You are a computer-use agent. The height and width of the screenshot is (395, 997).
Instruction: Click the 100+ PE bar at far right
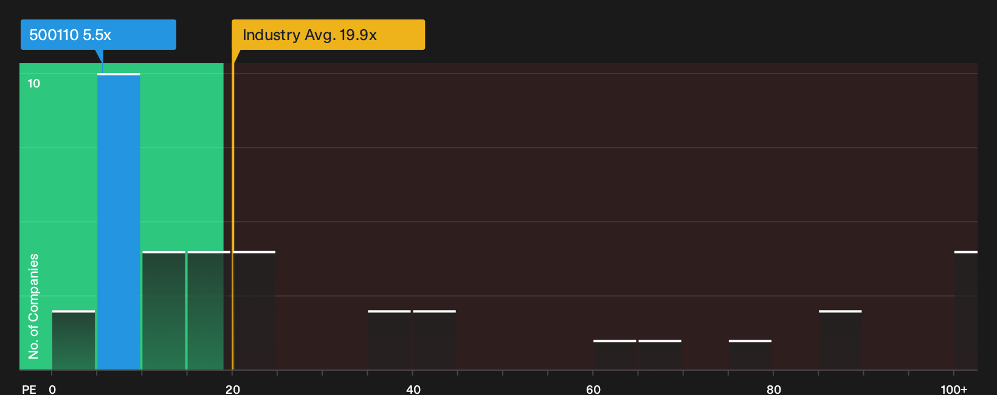[x=966, y=310]
